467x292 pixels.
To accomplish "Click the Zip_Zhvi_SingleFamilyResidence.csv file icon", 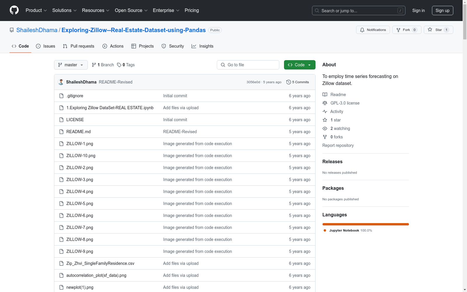I will [61, 263].
